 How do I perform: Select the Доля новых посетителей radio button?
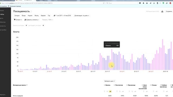(x=142, y=85)
